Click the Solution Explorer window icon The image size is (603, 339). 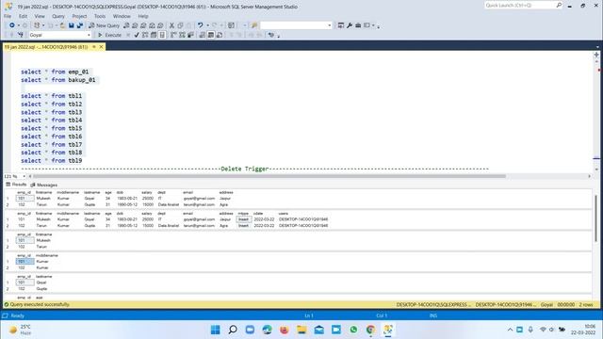tap(341, 25)
